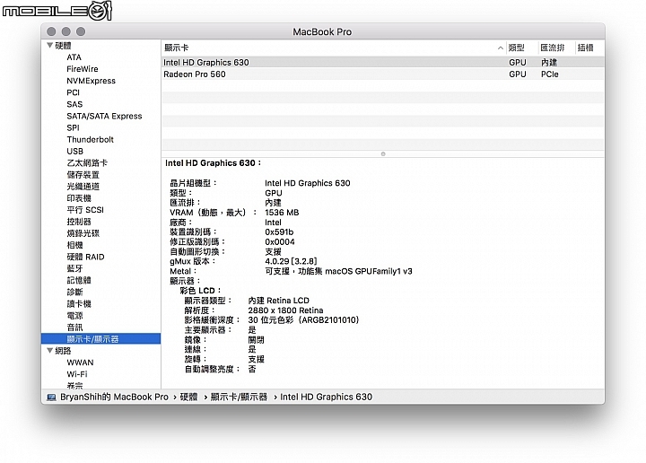Close the MacBook Pro window

click(x=51, y=31)
